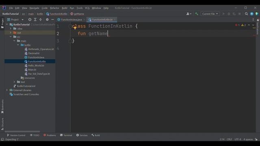Open the TODO tool window

click(x=35, y=135)
